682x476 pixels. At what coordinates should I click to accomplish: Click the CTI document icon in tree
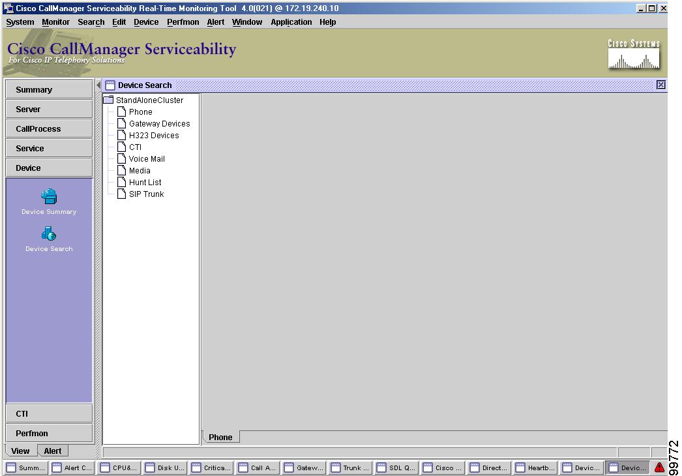[122, 147]
